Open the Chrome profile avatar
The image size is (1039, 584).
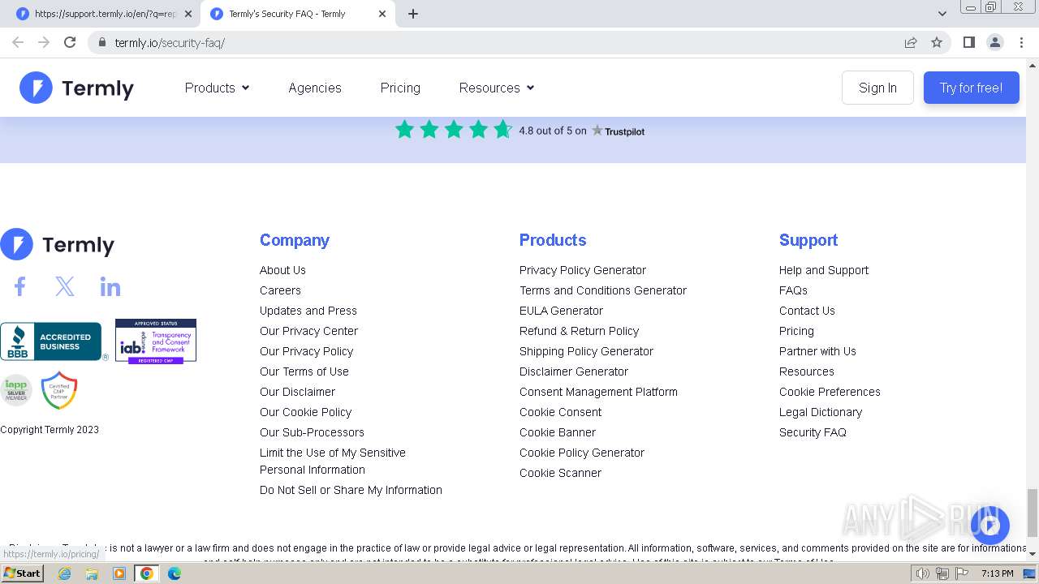coord(995,42)
